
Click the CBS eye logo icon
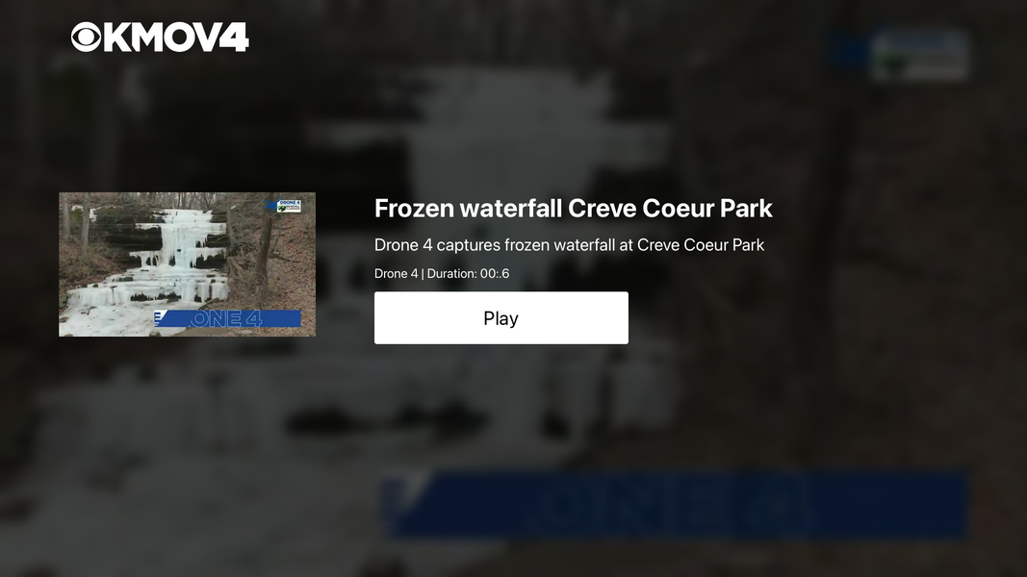pos(87,37)
